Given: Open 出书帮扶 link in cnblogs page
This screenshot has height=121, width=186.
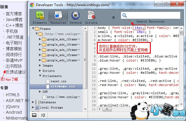Looking at the screenshot, I should tap(14, 66).
